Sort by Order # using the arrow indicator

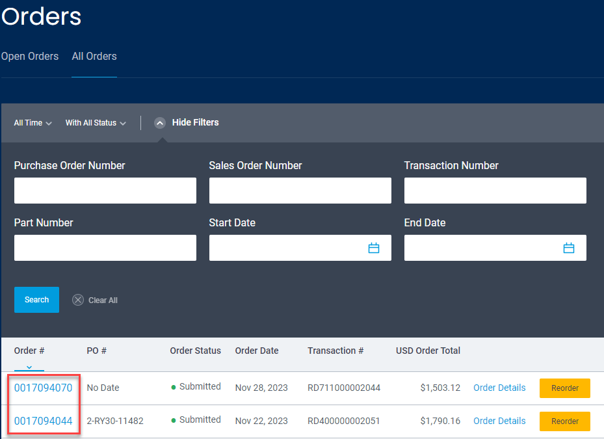(29, 367)
